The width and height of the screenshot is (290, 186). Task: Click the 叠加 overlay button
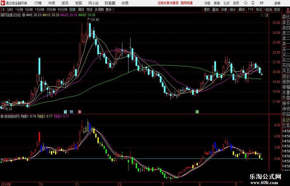pyautogui.click(x=215, y=9)
